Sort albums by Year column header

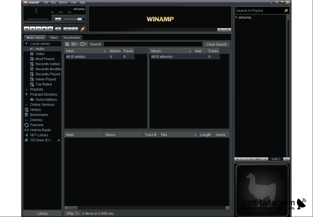point(200,51)
